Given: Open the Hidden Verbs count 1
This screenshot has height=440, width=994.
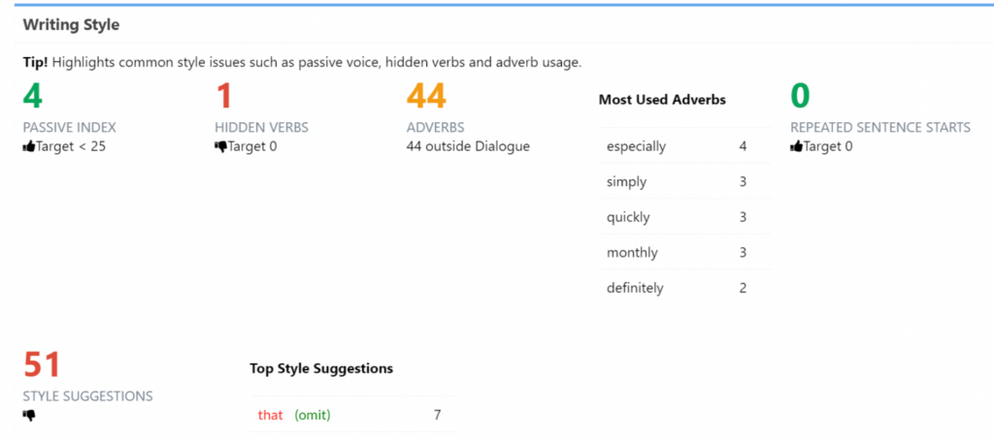Looking at the screenshot, I should [x=224, y=96].
